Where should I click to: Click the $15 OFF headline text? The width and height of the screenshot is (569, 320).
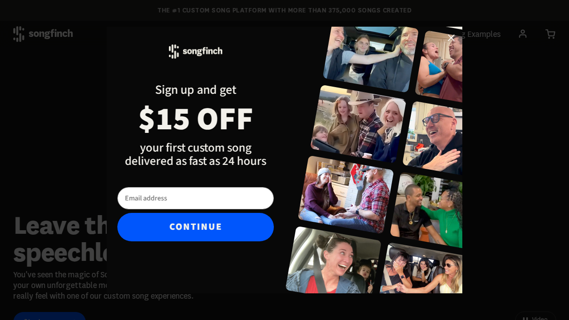pos(196,119)
